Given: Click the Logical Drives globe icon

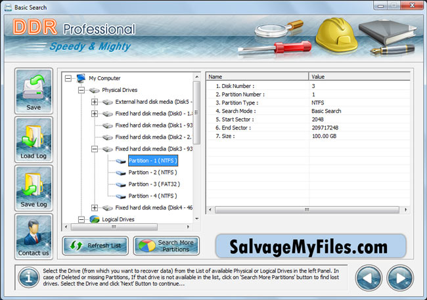Looking at the screenshot, I should click(94, 219).
